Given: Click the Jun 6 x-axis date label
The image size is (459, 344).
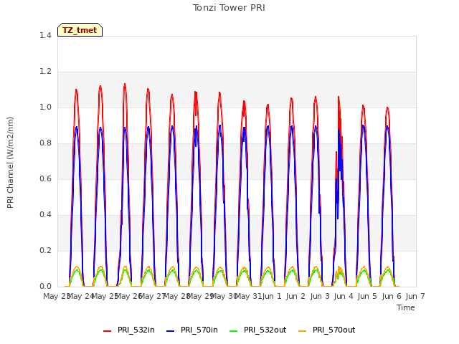Looking at the screenshot, I should point(392,296).
